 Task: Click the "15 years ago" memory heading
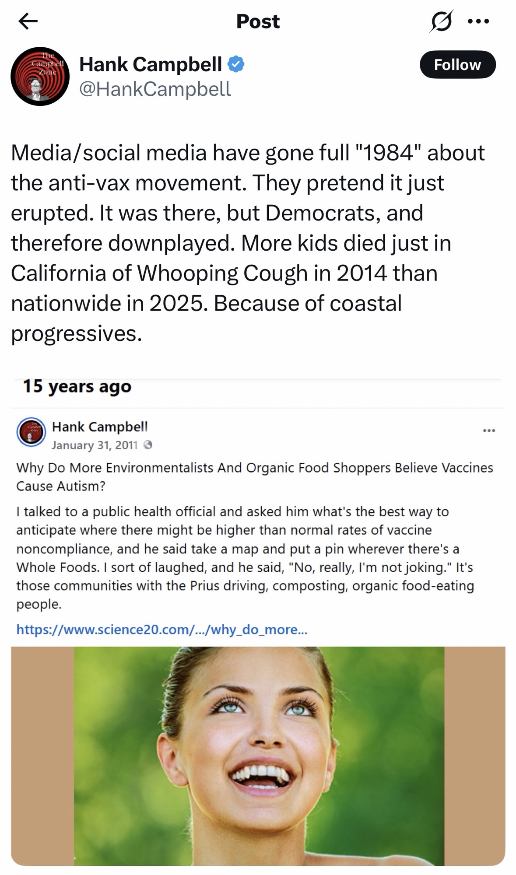(x=77, y=386)
